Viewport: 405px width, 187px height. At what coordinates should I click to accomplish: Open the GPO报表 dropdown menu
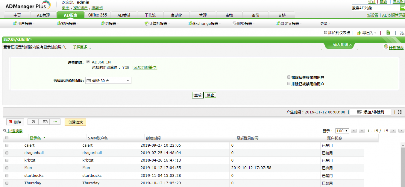click(244, 24)
